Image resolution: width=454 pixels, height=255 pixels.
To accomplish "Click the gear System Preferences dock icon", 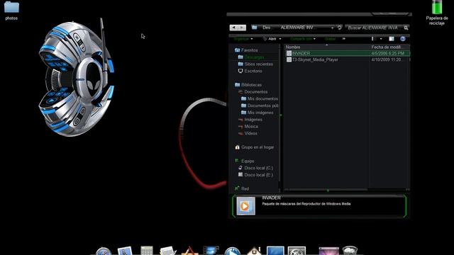I will tap(297, 251).
